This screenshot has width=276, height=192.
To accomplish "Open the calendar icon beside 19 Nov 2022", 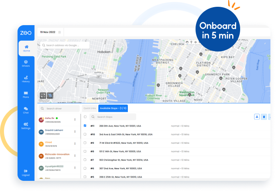I will coord(59,32).
